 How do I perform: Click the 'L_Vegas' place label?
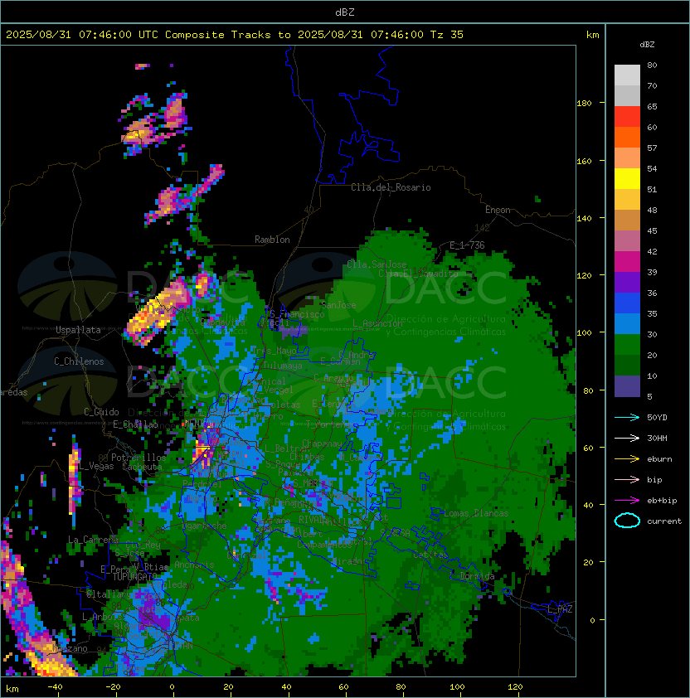click(96, 466)
